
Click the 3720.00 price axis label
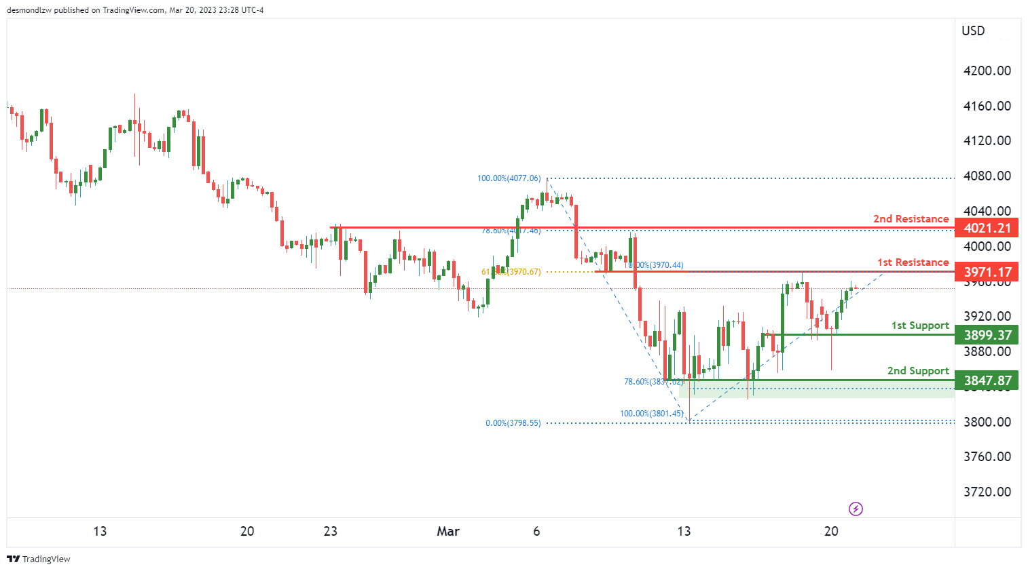tap(987, 492)
